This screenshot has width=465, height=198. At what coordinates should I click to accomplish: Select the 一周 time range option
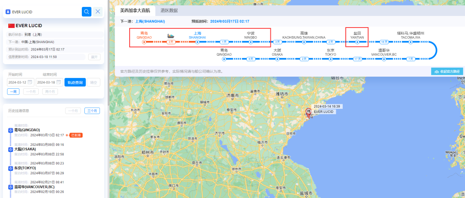pyautogui.click(x=13, y=92)
